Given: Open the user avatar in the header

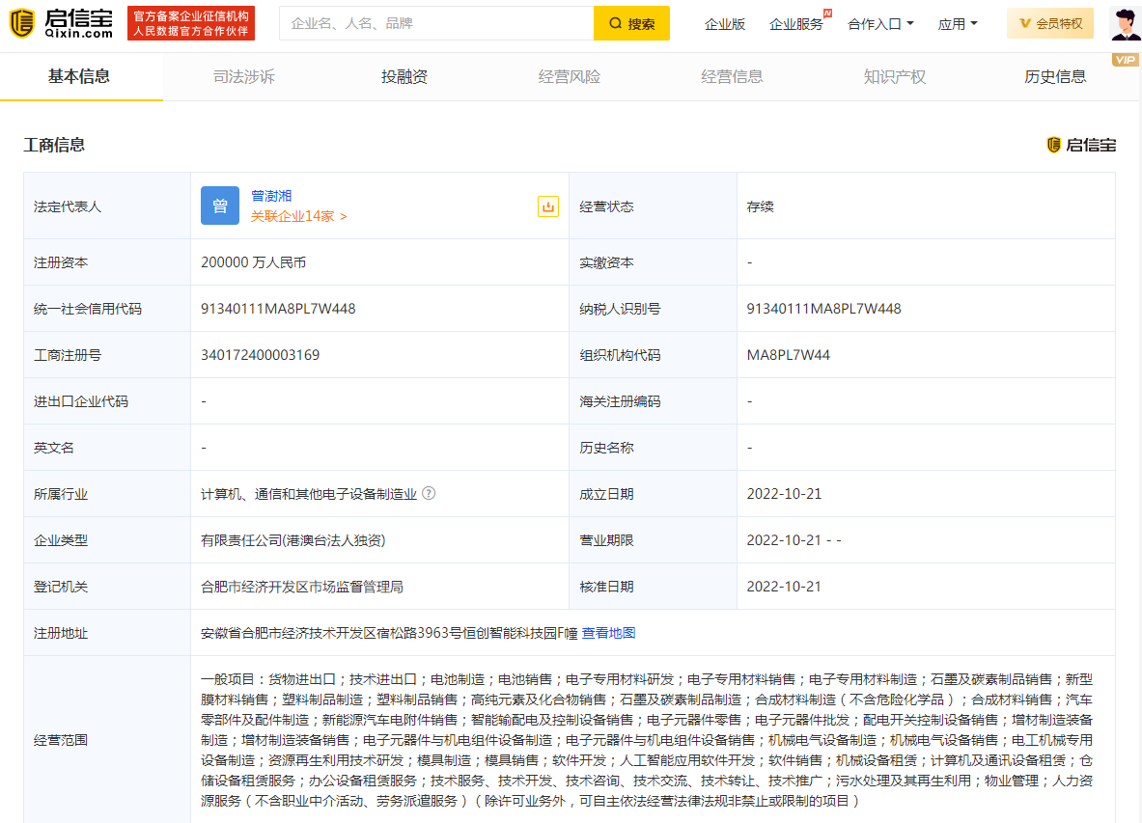Looking at the screenshot, I should click(x=1126, y=23).
